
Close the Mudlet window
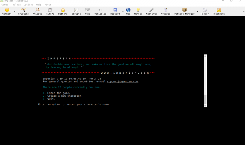pyautogui.click(x=240, y=1)
